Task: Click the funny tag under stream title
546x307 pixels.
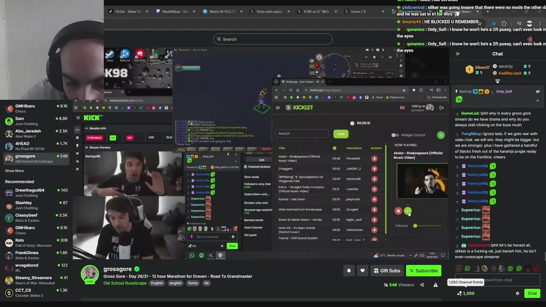Action: tap(193, 283)
